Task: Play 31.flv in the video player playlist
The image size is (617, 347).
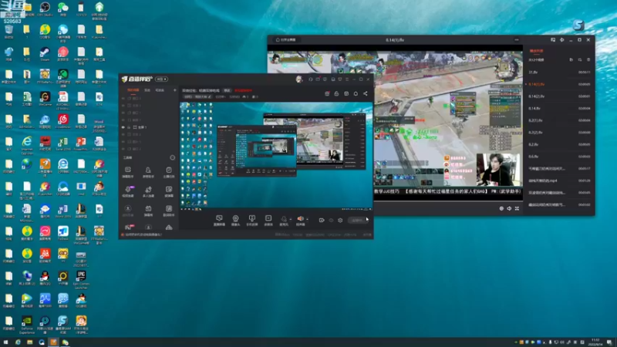Action: point(559,72)
